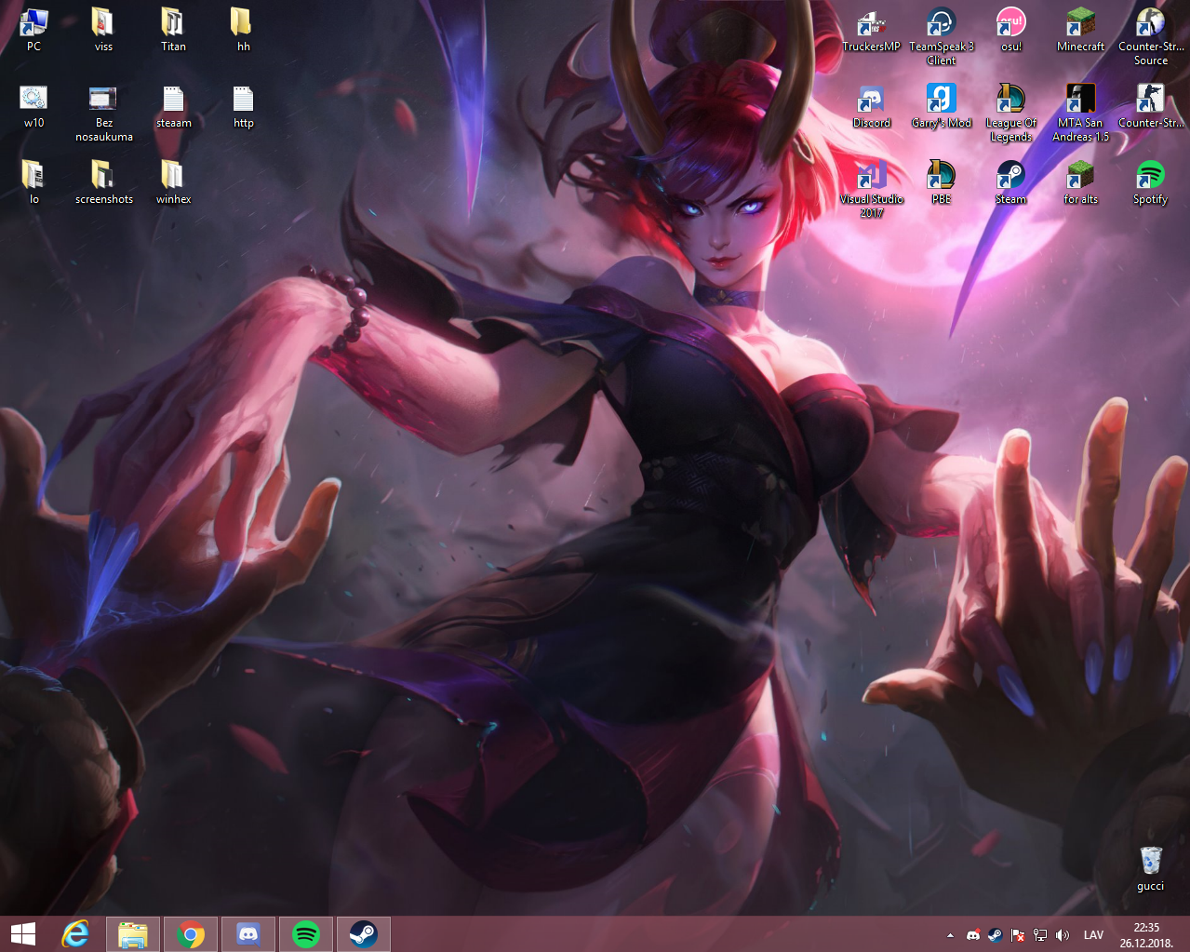1190x952 pixels.
Task: Select the gucci recycle bin icon
Action: (x=1150, y=869)
